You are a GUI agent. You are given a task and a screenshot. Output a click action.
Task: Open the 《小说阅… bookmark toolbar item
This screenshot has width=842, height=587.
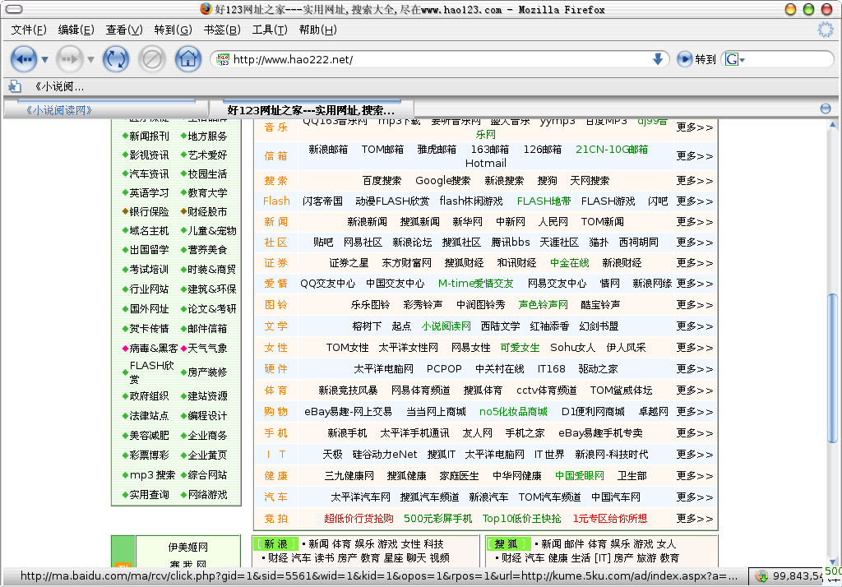59,86
